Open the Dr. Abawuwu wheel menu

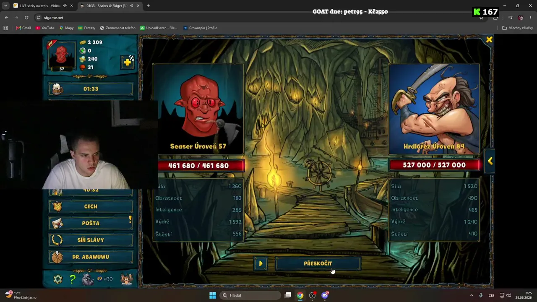tap(91, 257)
